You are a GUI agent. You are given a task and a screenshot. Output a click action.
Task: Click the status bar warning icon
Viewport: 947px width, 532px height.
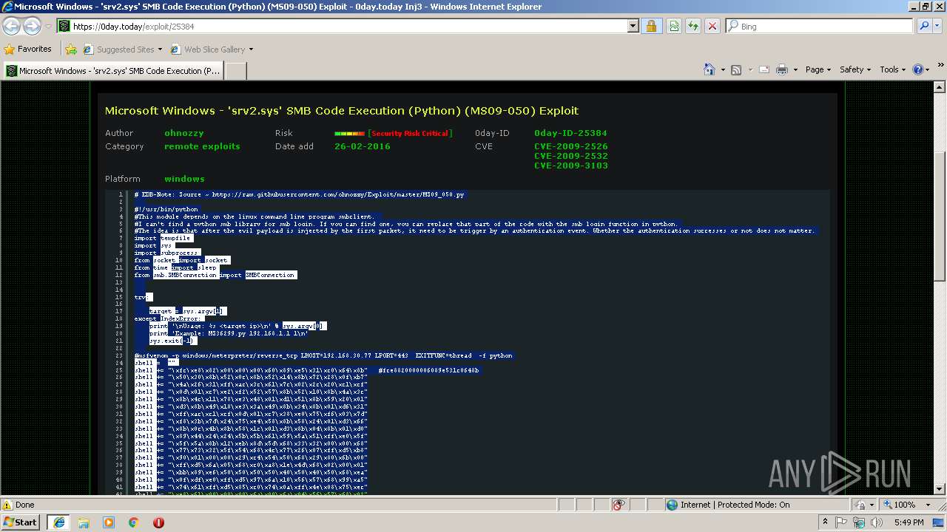click(x=8, y=505)
